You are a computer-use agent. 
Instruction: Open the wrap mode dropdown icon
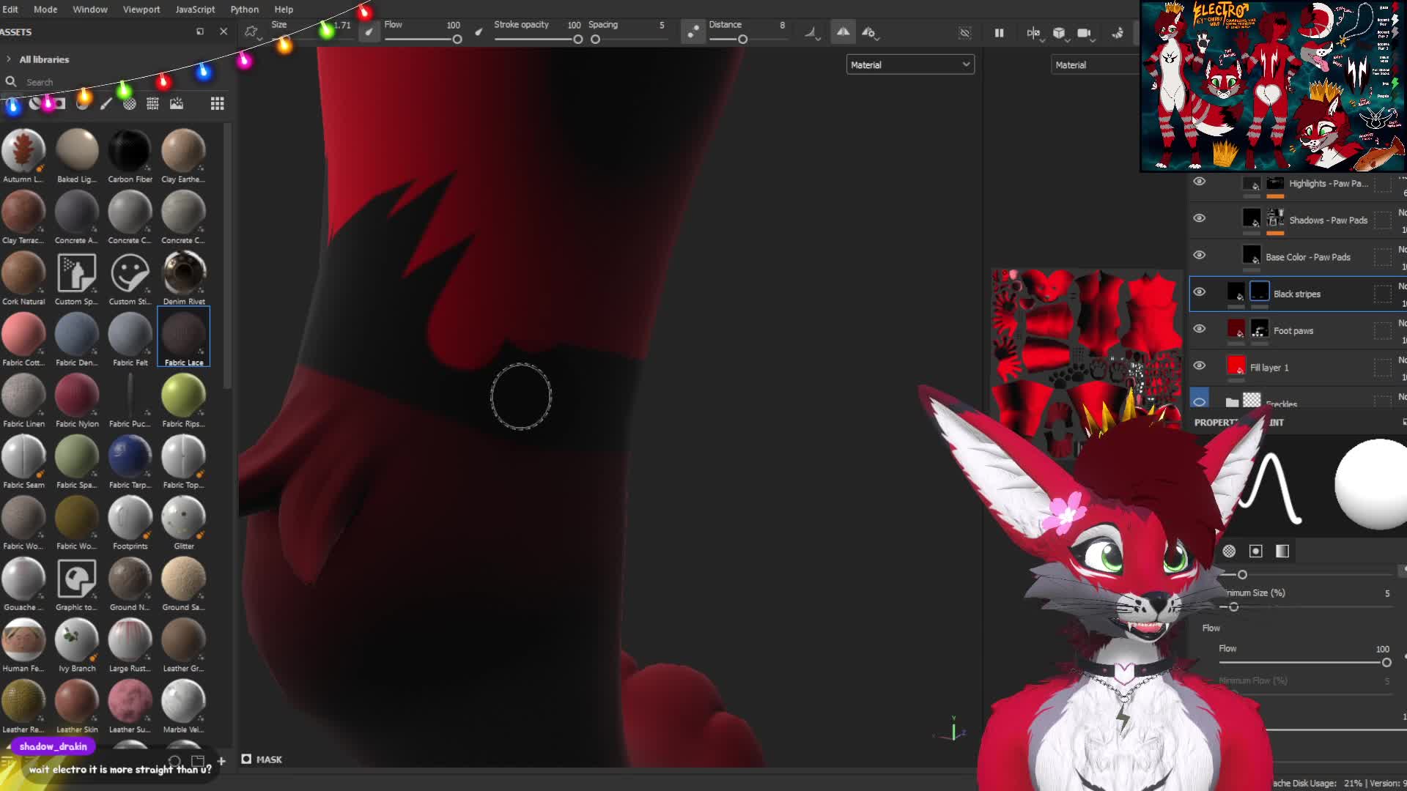(812, 32)
